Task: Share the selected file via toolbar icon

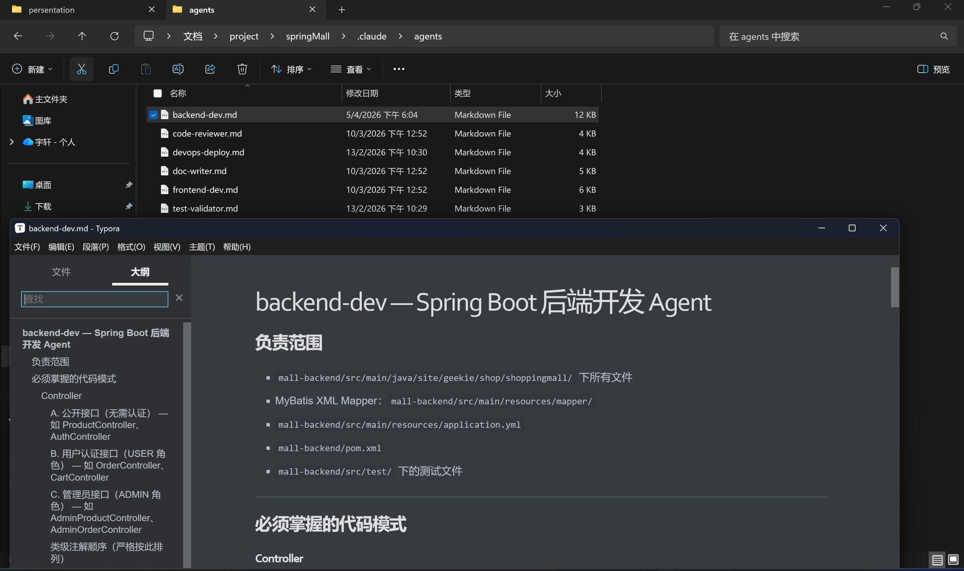Action: tap(210, 69)
